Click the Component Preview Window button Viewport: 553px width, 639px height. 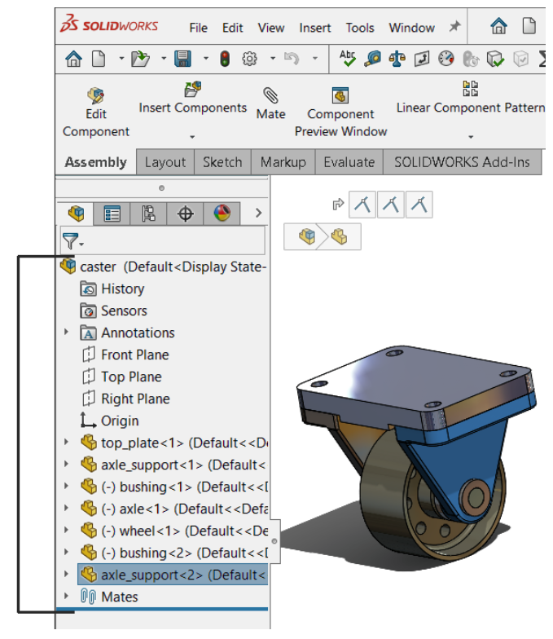[340, 113]
